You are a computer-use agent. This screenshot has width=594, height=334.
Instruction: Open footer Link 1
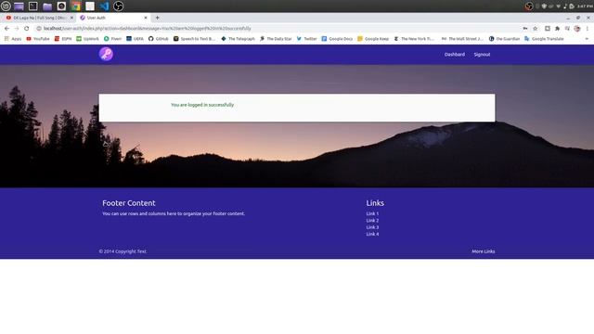pyautogui.click(x=372, y=213)
